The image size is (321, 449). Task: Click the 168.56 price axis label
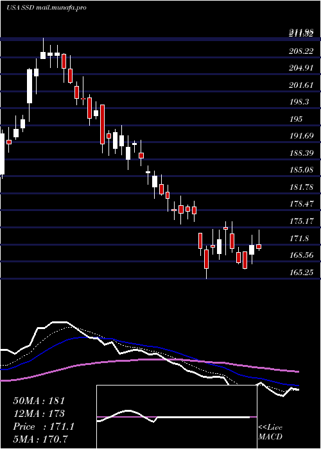[301, 255]
